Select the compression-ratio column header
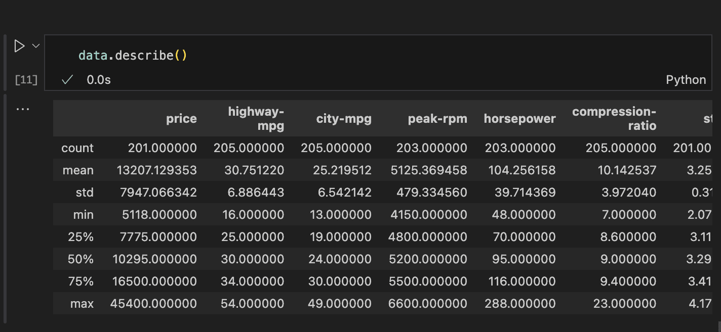Screen dimensions: 721x332 [x=614, y=119]
